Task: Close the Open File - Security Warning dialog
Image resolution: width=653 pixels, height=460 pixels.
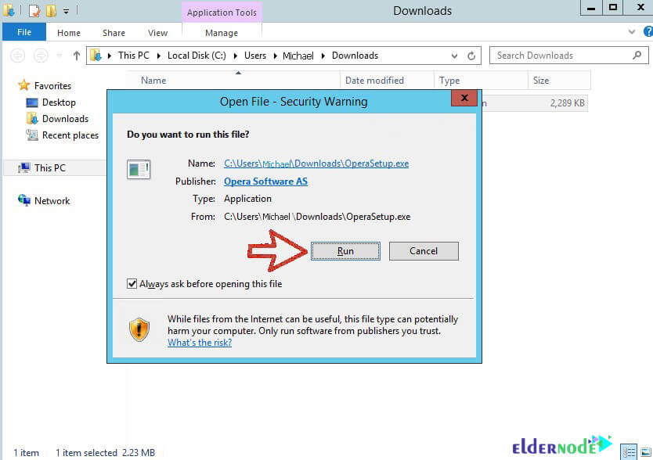Action: tap(464, 99)
